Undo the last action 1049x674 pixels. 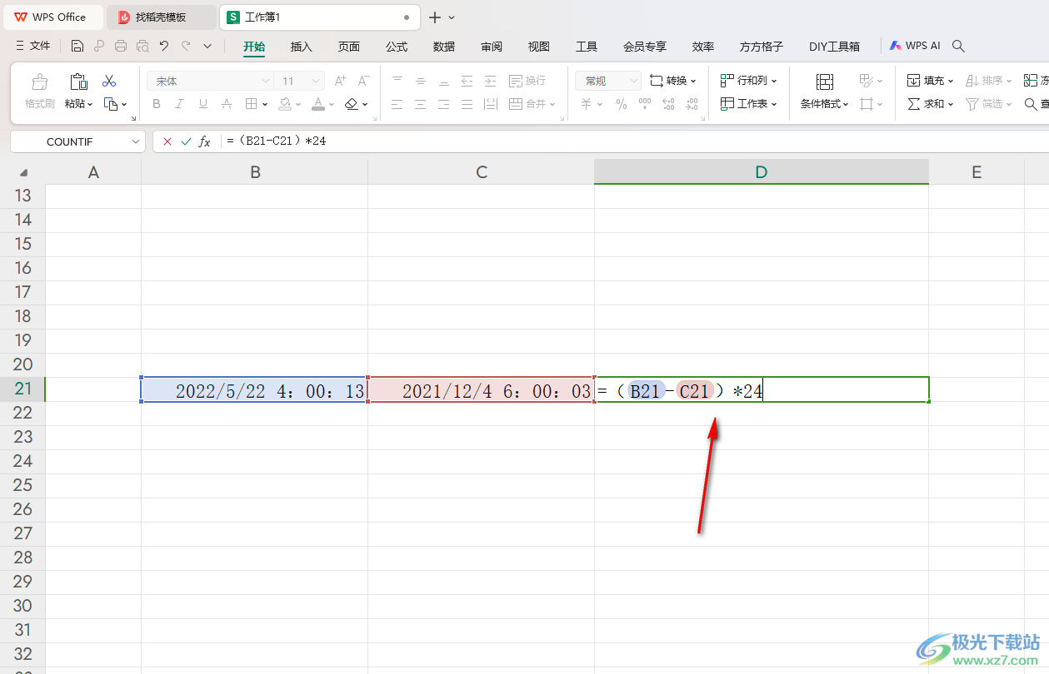coord(164,47)
